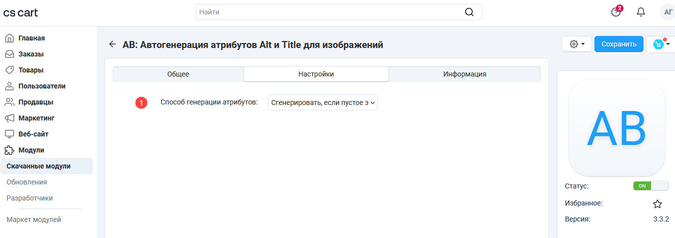The image size is (675, 238).
Task: Click the Версия 3.3.2 value
Action: tap(661, 219)
